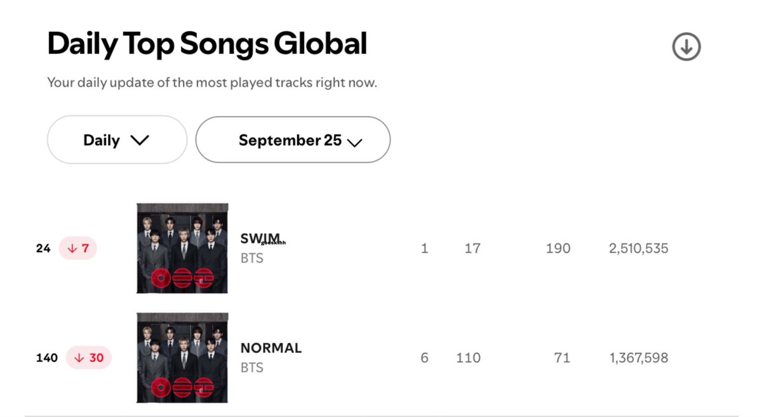Click the red down 7 rank-change badge
Screen dimensions: 762x417
click(x=77, y=248)
